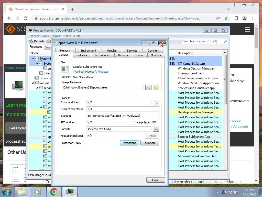Image resolution: width=262 pixels, height=197 pixels.
Task: Click Chrome icon in taskbar
Action: coord(54,192)
